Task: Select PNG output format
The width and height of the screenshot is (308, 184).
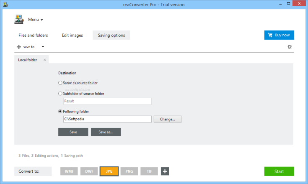Action: pyautogui.click(x=129, y=171)
